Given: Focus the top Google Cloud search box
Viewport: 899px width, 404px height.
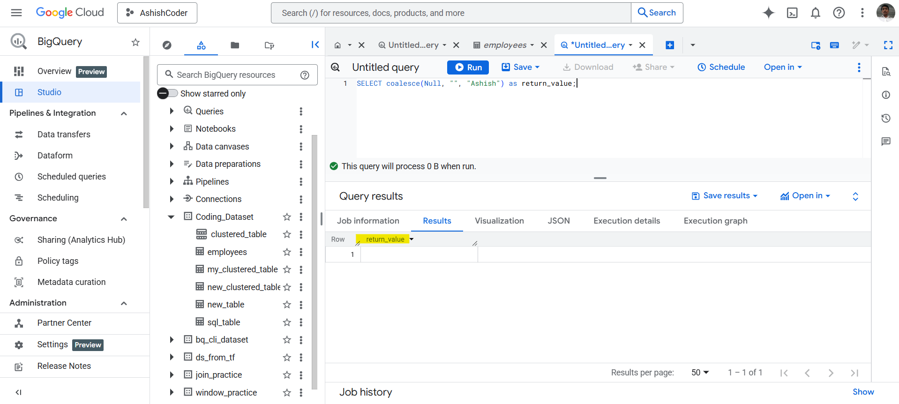Looking at the screenshot, I should 451,13.
